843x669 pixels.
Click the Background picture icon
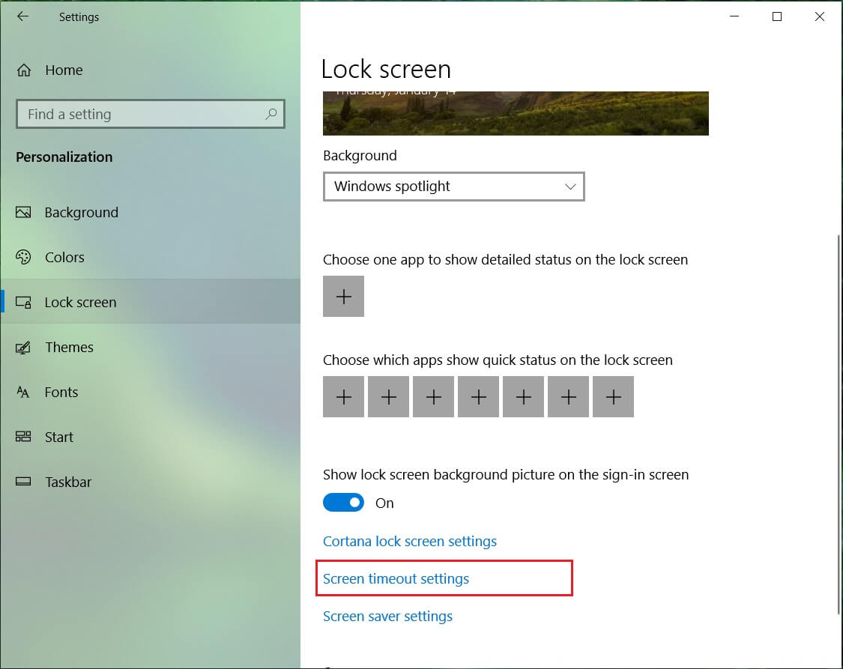click(23, 212)
